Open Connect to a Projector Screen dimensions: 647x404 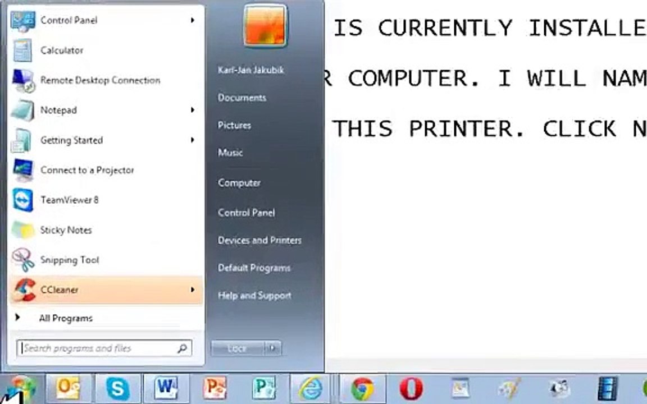[105, 170]
